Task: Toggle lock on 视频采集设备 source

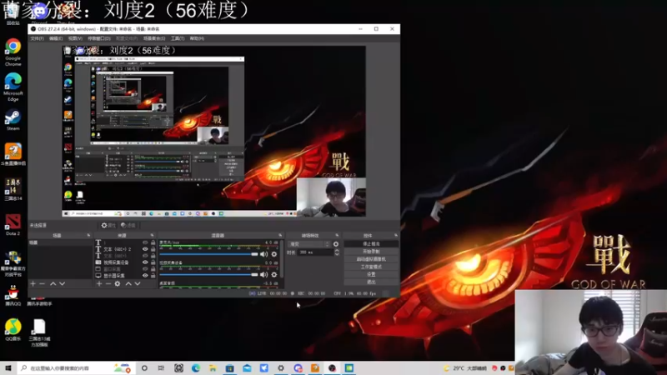Action: pyautogui.click(x=153, y=262)
